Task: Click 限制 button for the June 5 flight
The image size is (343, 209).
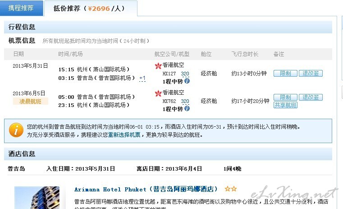Action: pos(285,97)
